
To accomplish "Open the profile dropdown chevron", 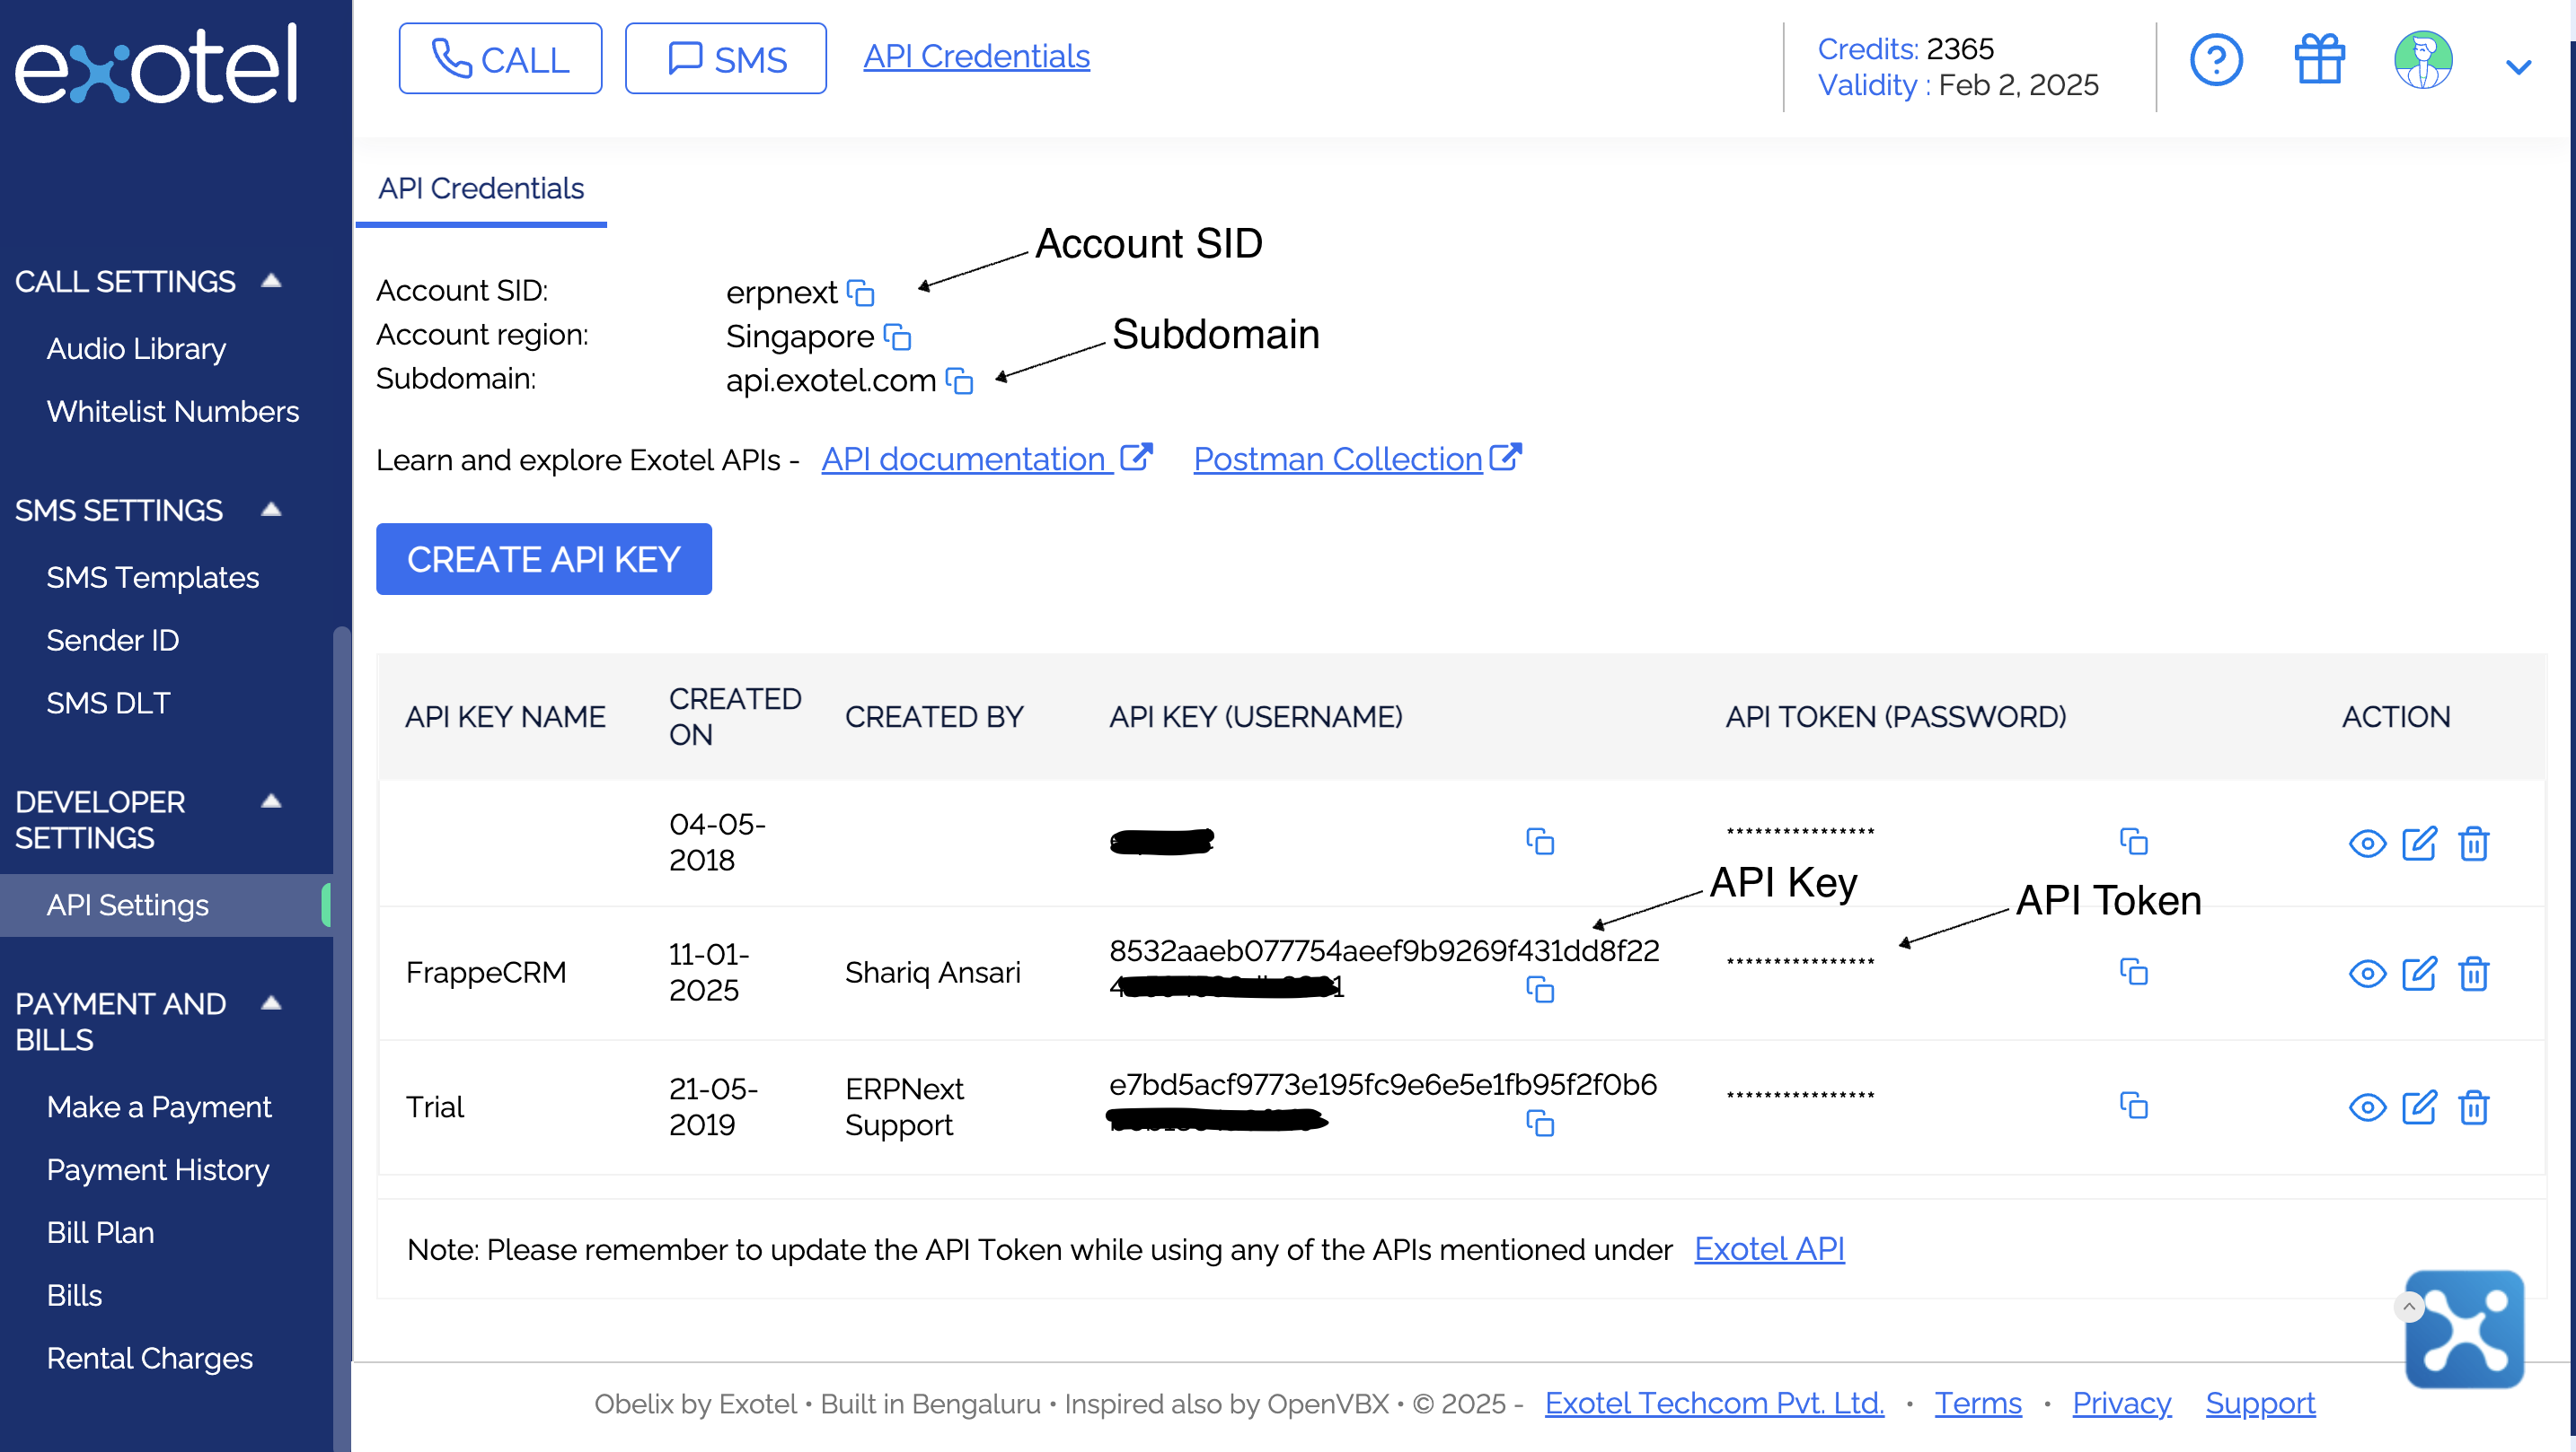I will tap(2518, 67).
